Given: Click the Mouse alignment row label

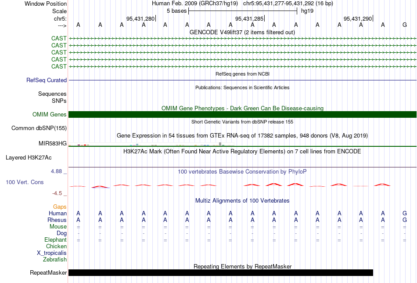Looking at the screenshot, I should 58,227.
